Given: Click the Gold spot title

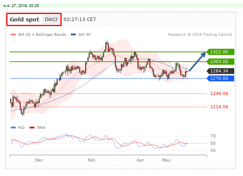Looking at the screenshot, I should [25, 19].
